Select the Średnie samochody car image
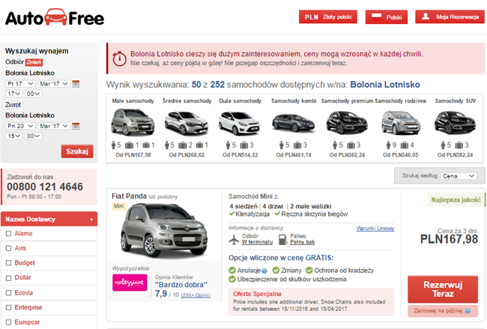 click(187, 123)
